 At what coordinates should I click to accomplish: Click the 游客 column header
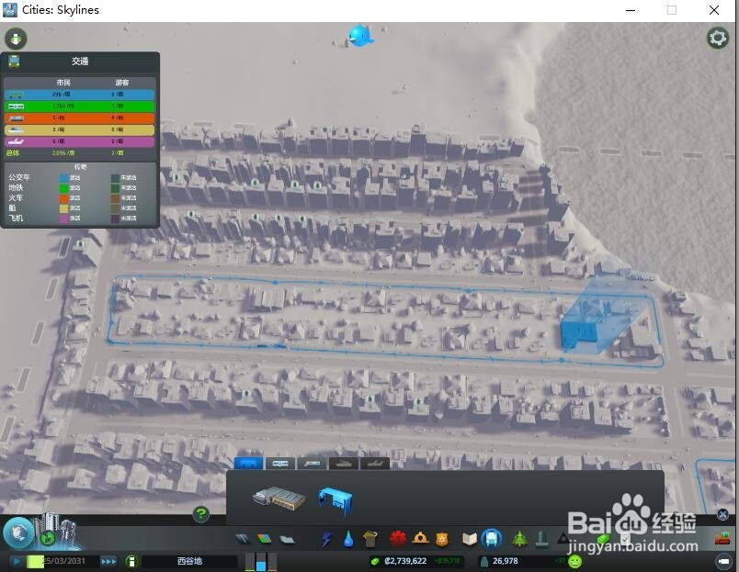tap(121, 83)
